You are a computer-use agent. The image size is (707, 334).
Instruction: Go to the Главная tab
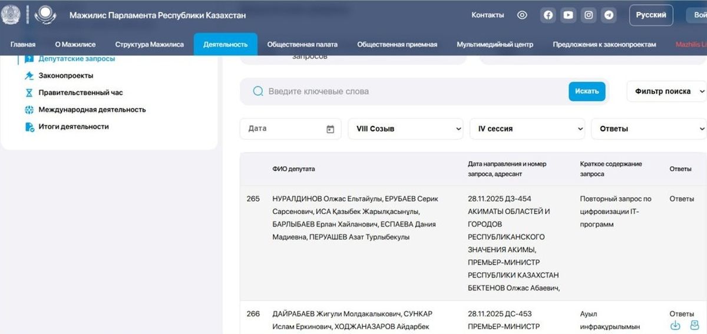[23, 44]
